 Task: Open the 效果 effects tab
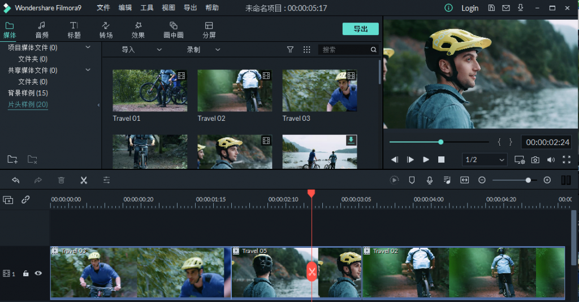(x=138, y=30)
